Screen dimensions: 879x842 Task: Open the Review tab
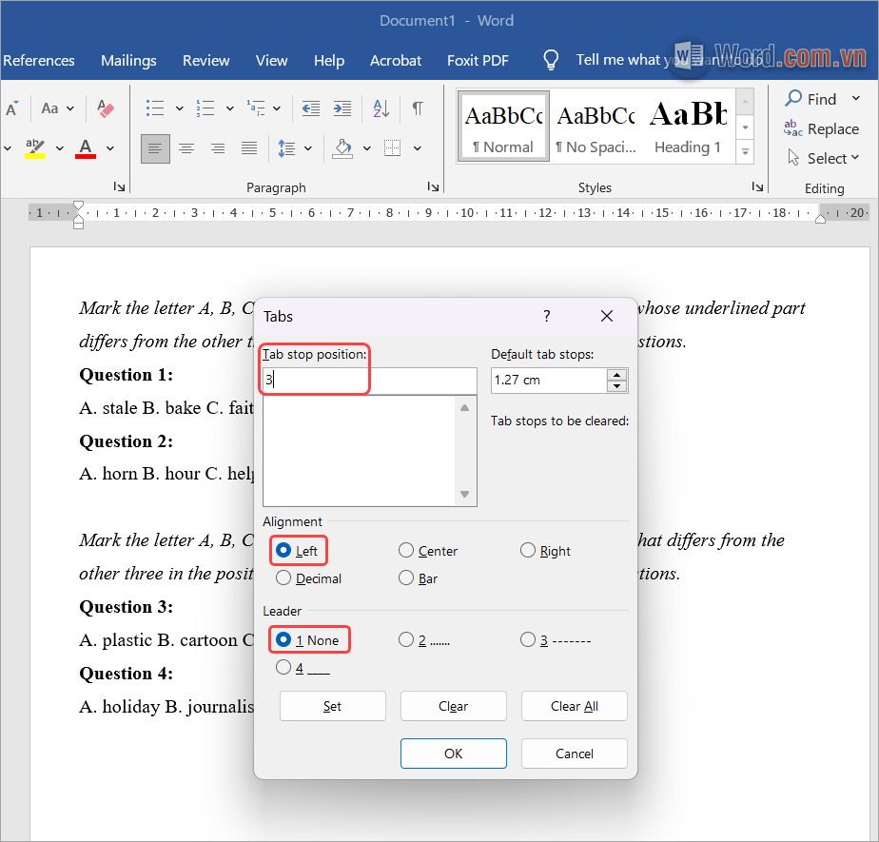click(205, 61)
